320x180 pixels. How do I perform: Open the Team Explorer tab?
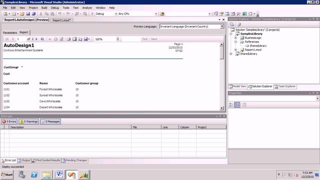pyautogui.click(x=285, y=86)
